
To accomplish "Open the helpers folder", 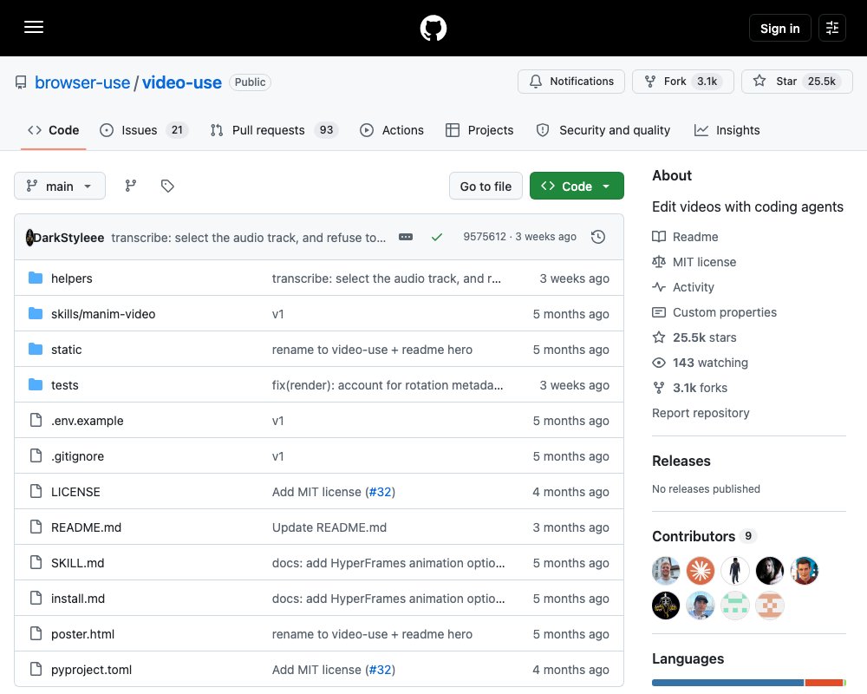I will tap(72, 278).
